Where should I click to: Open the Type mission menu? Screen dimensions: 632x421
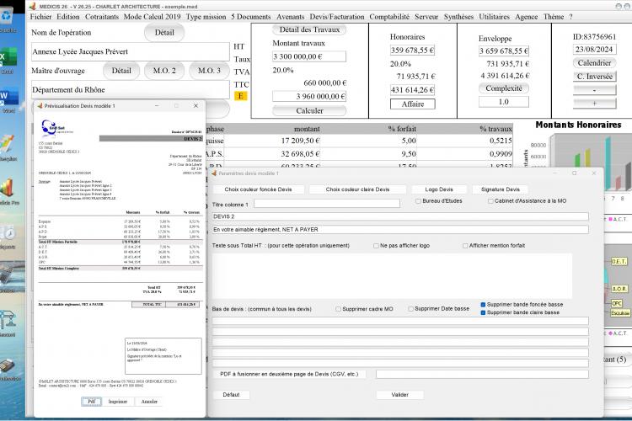pos(206,17)
